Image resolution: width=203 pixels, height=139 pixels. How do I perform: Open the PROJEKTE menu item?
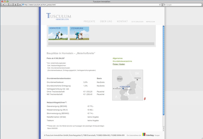coord(89,21)
